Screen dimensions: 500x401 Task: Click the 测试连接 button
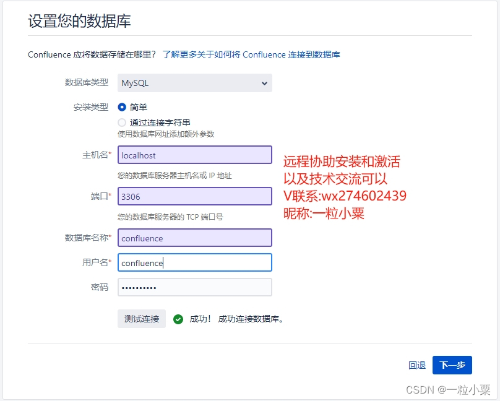(x=142, y=319)
